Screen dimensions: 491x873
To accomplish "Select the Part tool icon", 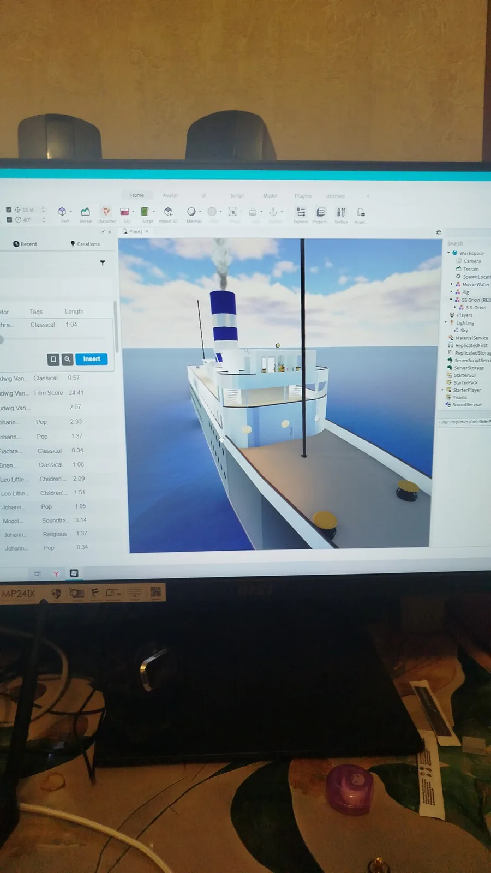I will point(63,212).
